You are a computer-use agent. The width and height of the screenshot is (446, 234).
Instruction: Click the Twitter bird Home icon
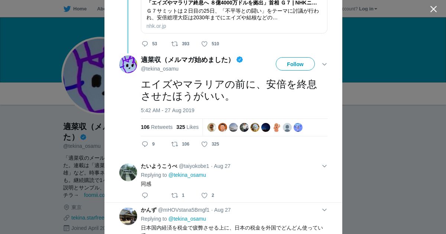[67, 9]
